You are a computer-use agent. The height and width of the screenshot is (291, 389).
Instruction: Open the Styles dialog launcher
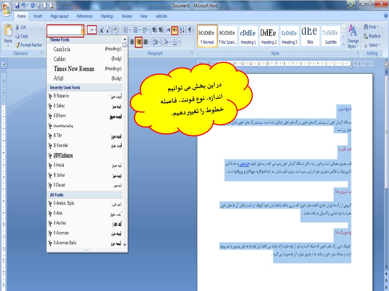click(x=358, y=53)
